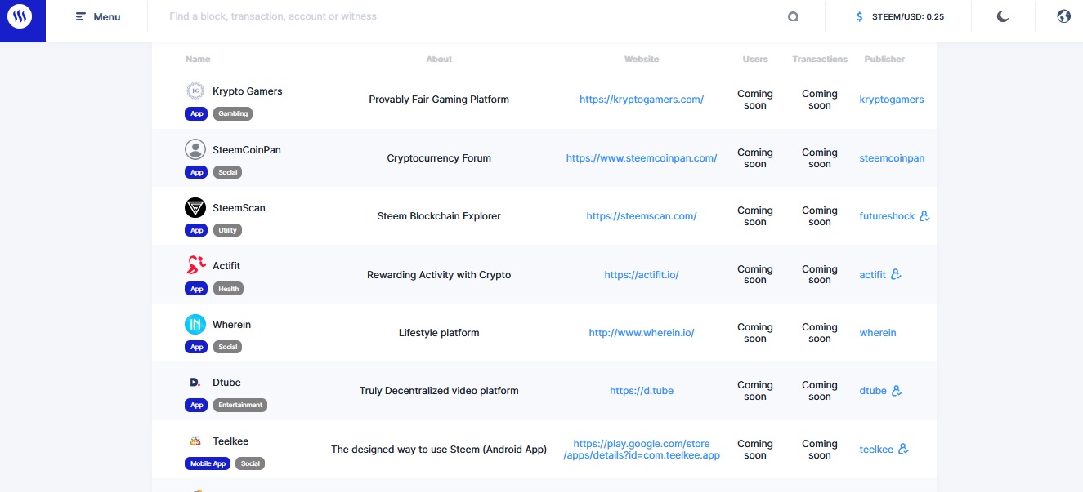Click 'Steem Blockchain Explorer' description

tap(439, 216)
